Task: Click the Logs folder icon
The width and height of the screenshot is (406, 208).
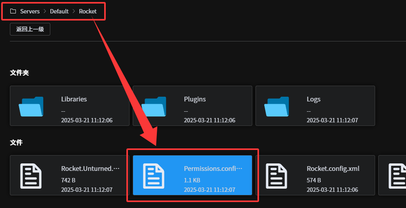Action: pos(276,106)
